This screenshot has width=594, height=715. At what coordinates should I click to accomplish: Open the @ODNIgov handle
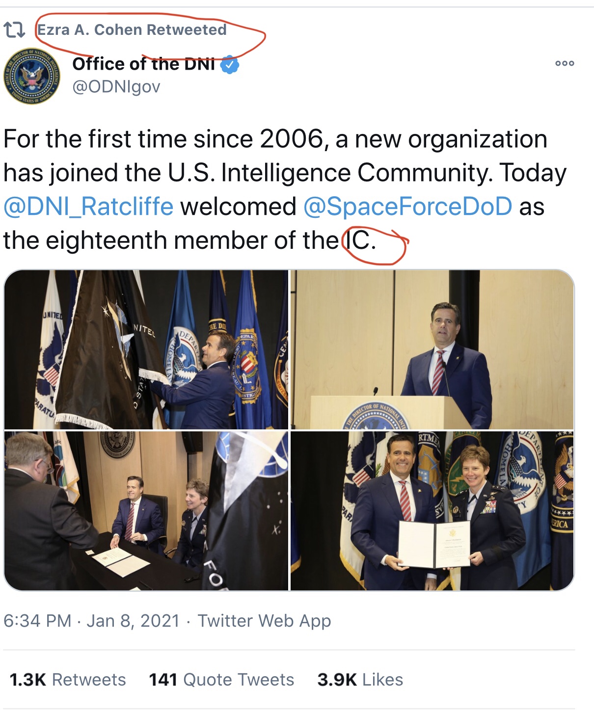[x=116, y=87]
